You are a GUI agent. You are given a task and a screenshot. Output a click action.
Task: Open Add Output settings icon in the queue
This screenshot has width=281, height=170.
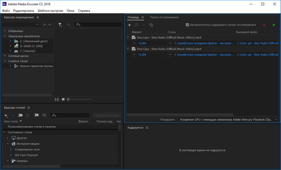tap(137, 25)
